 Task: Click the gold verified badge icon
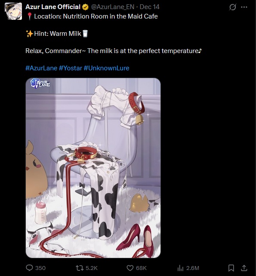pyautogui.click(x=85, y=7)
